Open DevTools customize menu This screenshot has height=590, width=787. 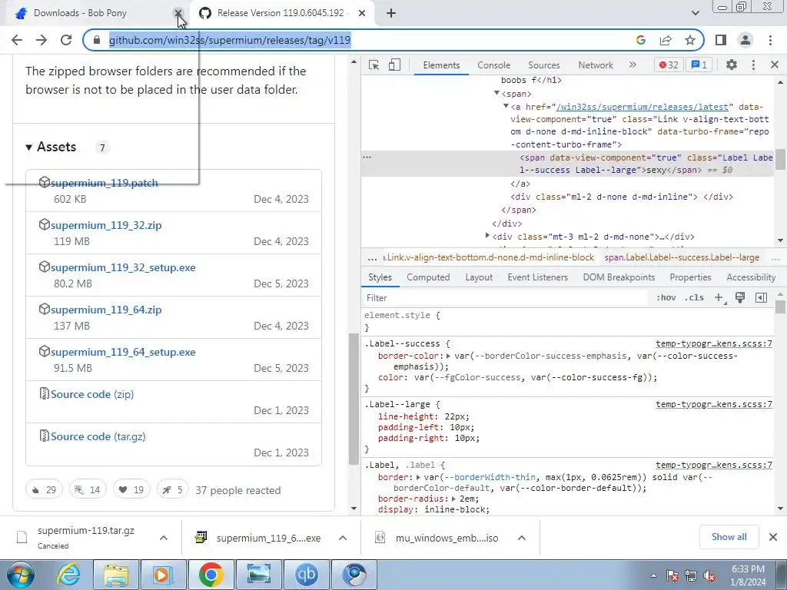pos(753,65)
